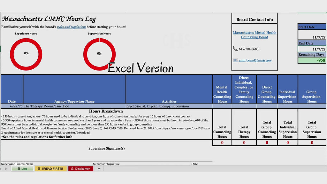Click the amh.board@mass.gov email link
This screenshot has height=184, width=327.
[x=255, y=60]
